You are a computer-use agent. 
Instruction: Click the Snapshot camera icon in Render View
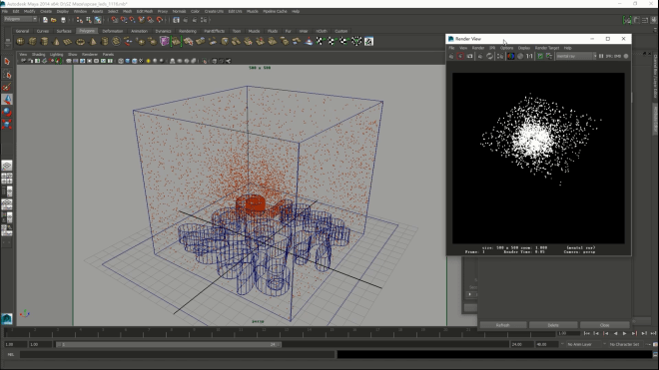click(x=470, y=56)
